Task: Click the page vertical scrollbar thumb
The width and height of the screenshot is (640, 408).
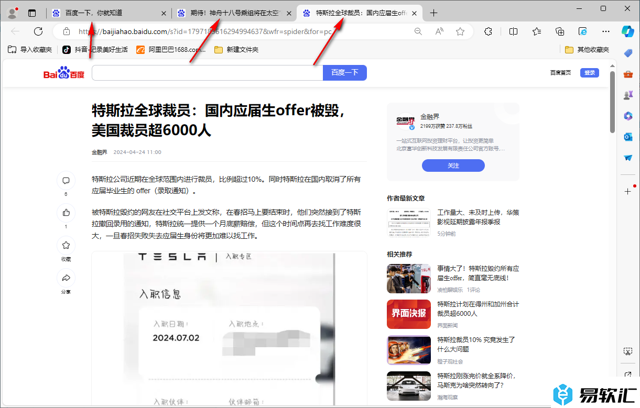Action: click(x=612, y=103)
